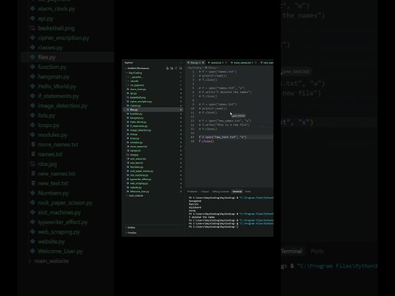The width and height of the screenshot is (395, 296).
Task: Expand the main_website folder in center window
Action: [127, 195]
